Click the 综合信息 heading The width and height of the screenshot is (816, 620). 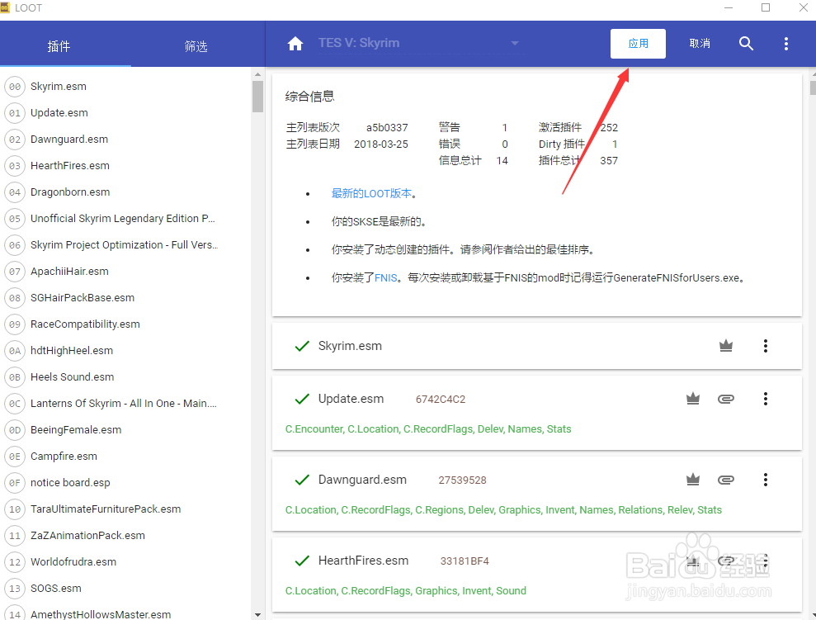pos(309,97)
